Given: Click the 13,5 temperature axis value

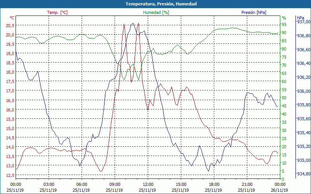Looking at the screenshot, I should coord(10,156).
